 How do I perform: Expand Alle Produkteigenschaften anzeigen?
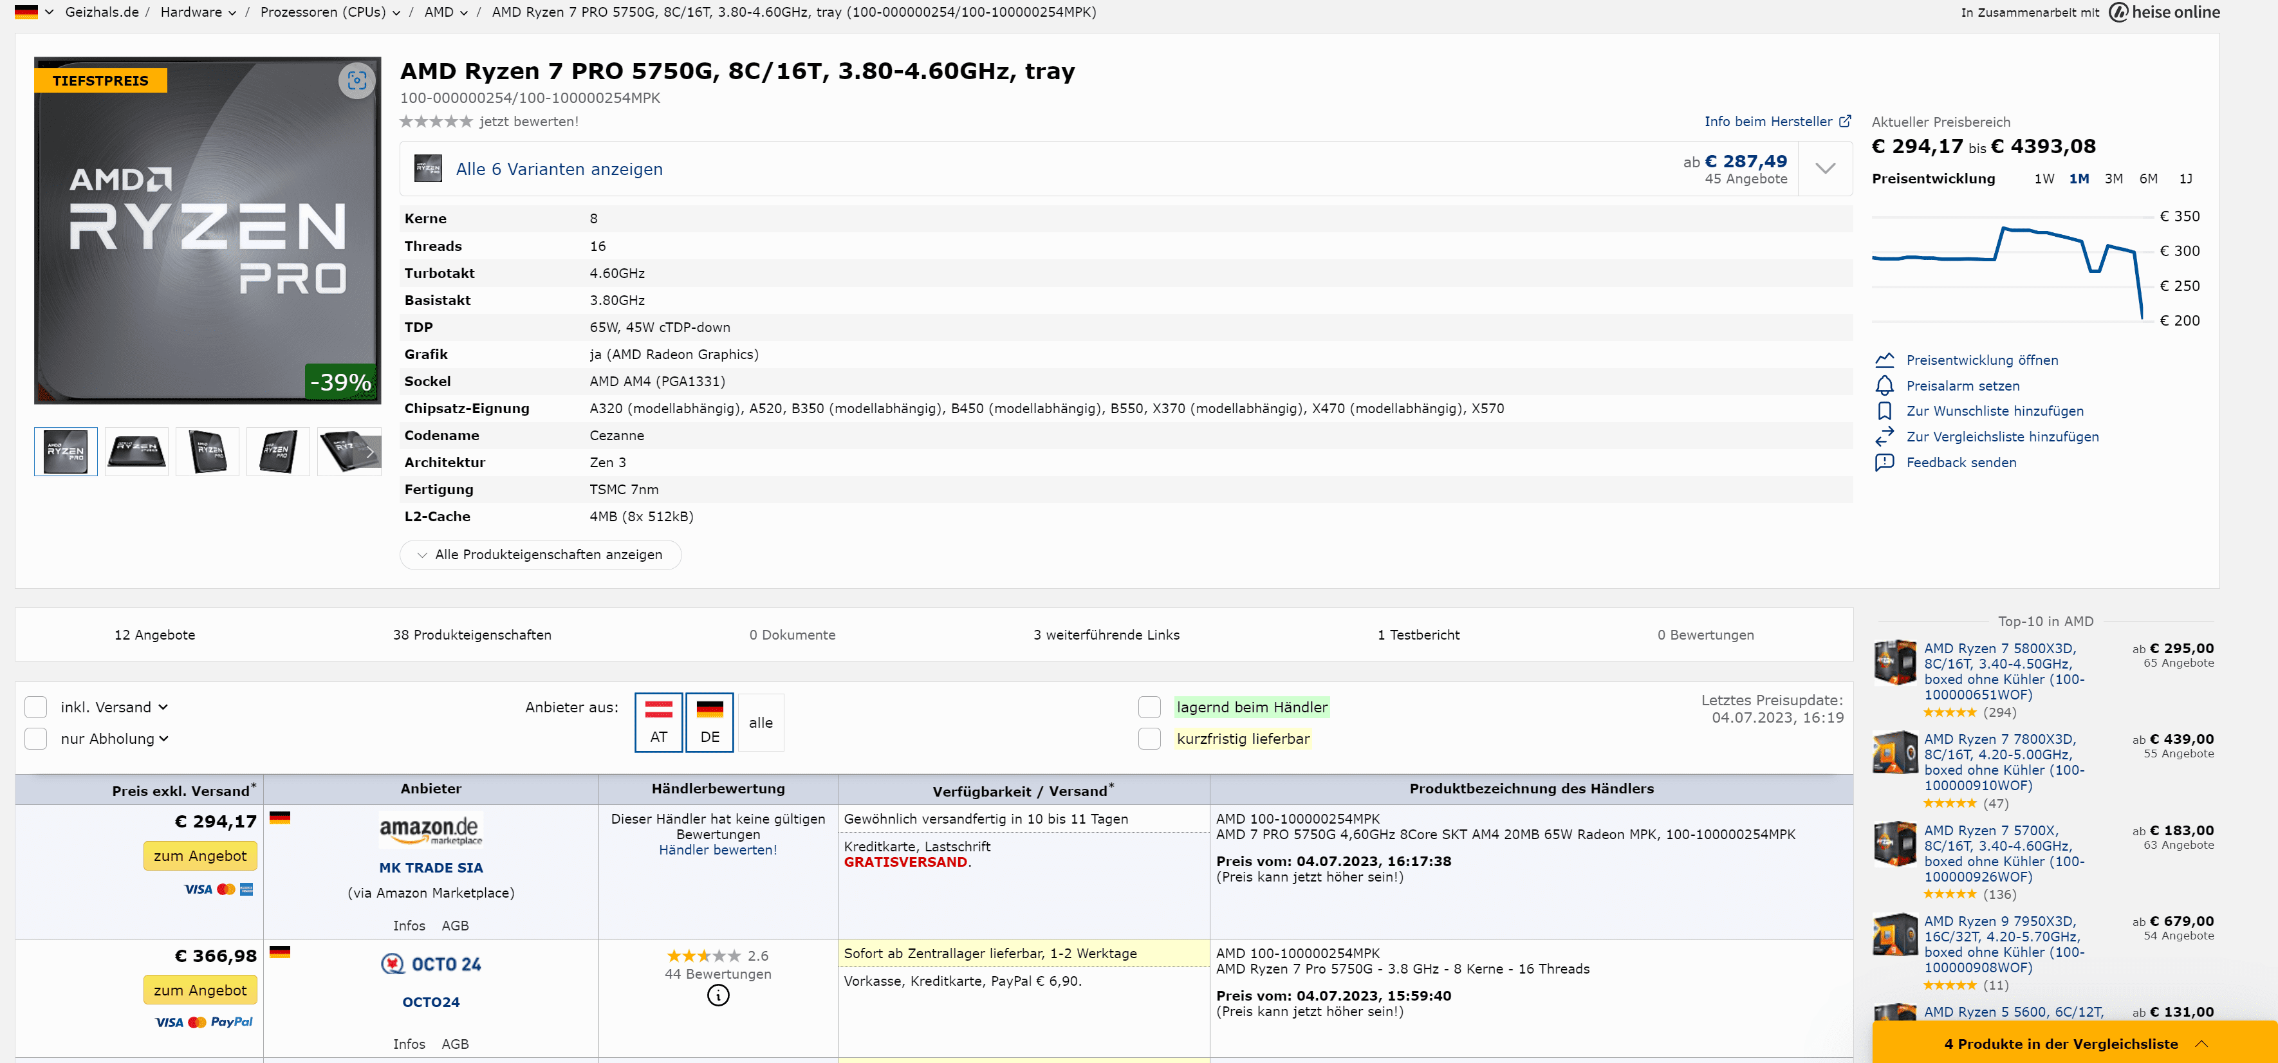click(541, 555)
